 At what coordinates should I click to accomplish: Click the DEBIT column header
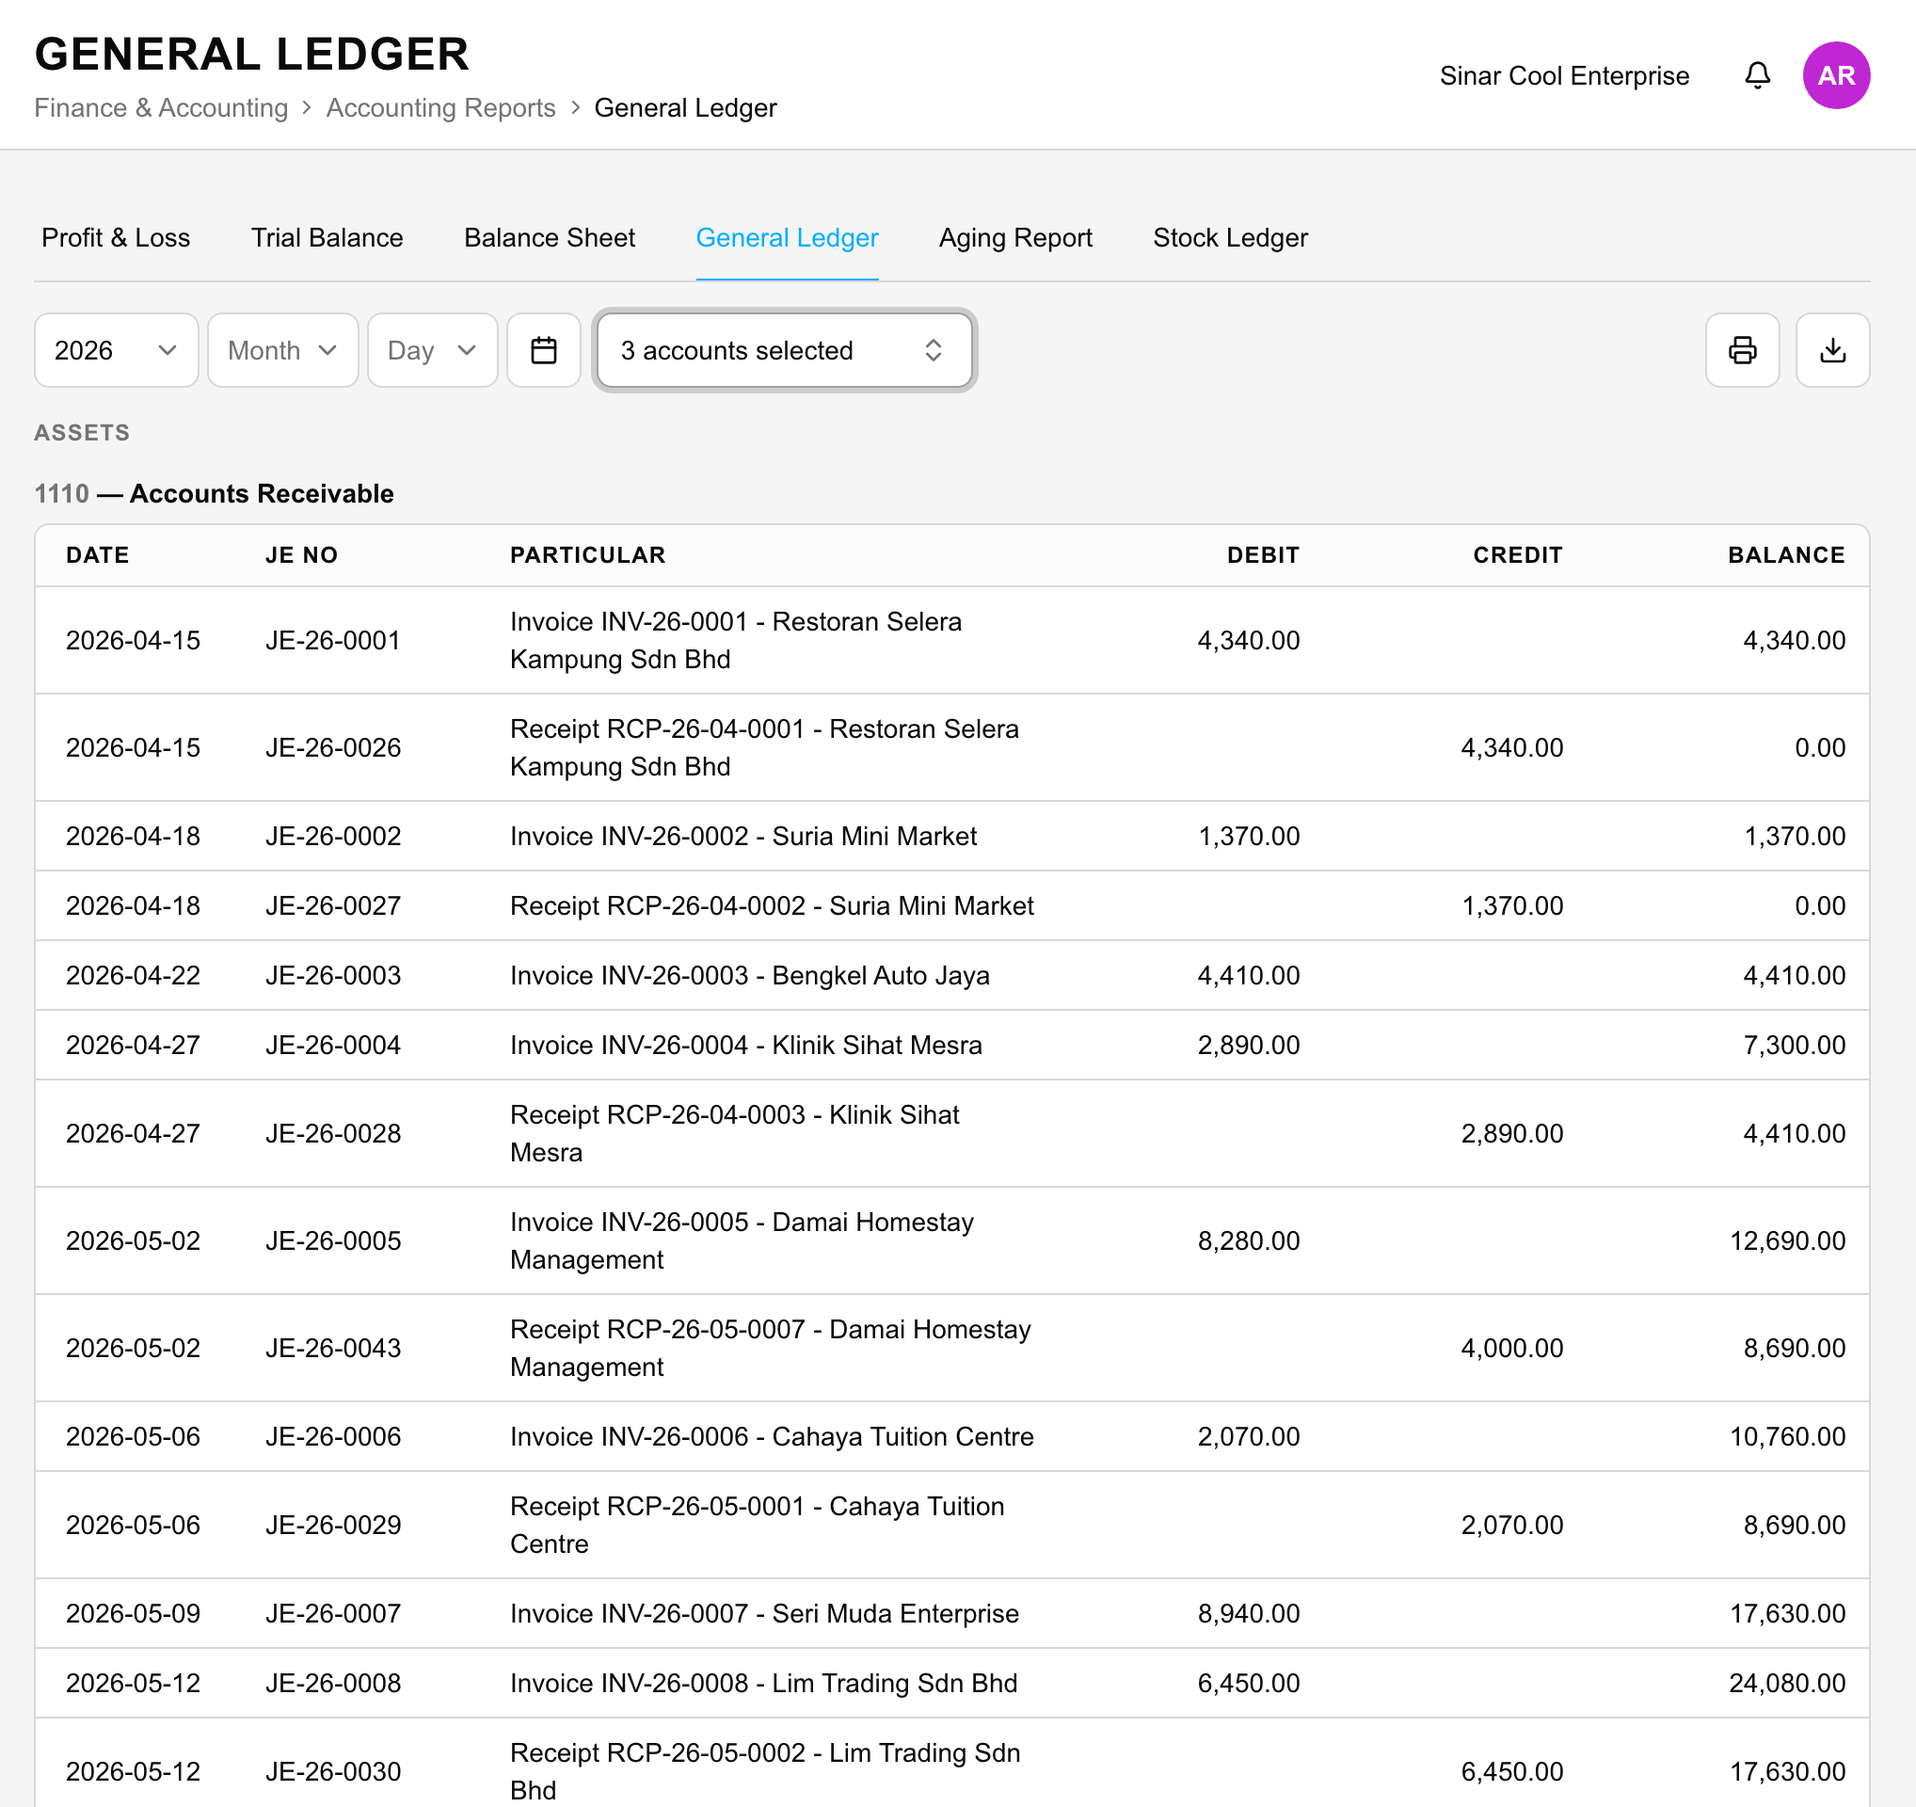coord(1263,555)
